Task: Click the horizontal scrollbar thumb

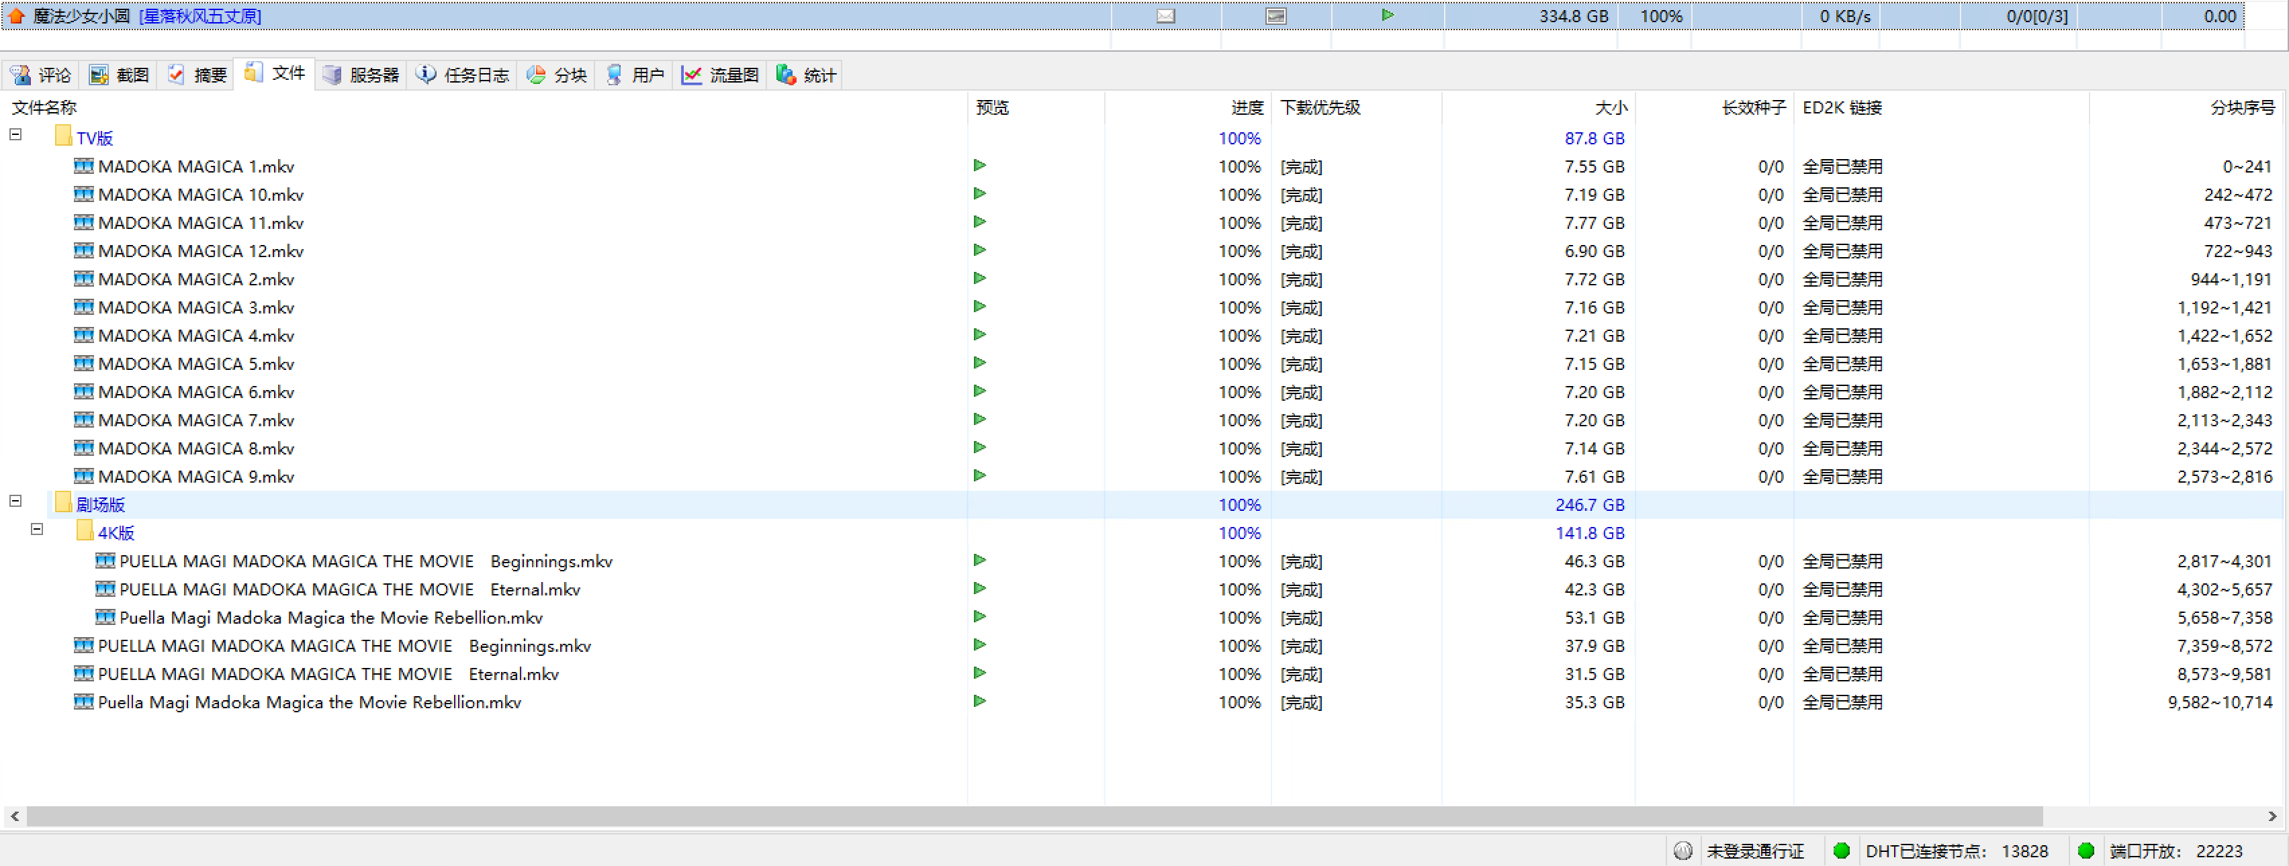Action: click(x=1034, y=816)
